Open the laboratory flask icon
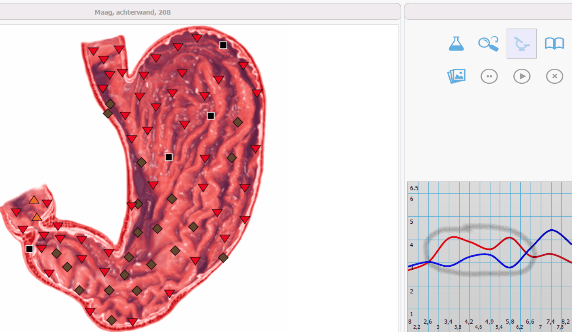Viewport: 572px width, 332px height. point(456,44)
